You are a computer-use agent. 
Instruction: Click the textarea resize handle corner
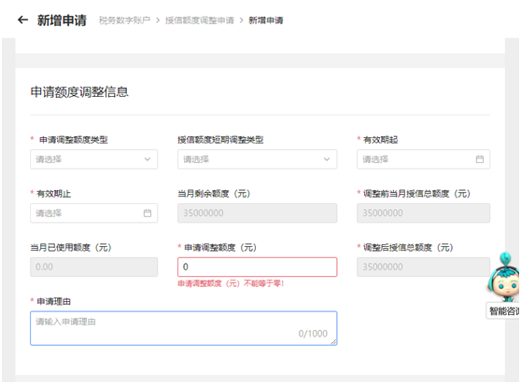coord(333,342)
